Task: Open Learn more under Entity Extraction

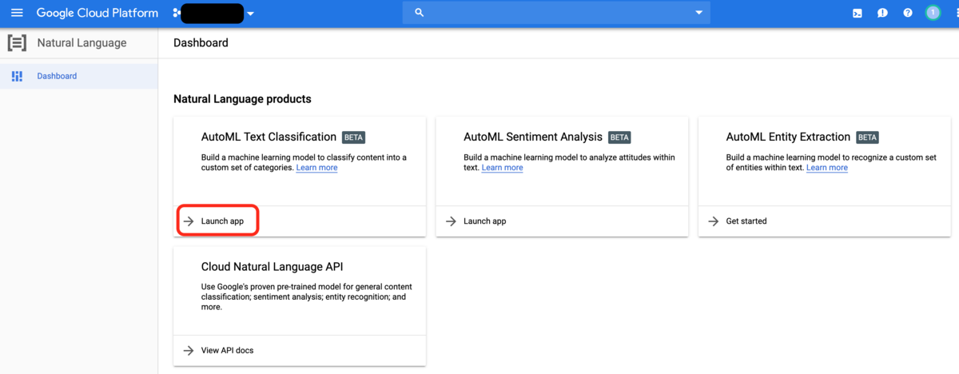Action: point(826,168)
